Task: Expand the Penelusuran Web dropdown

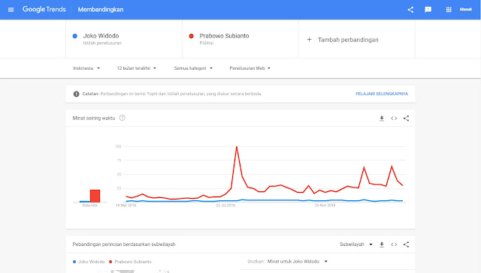Action: coord(250,68)
